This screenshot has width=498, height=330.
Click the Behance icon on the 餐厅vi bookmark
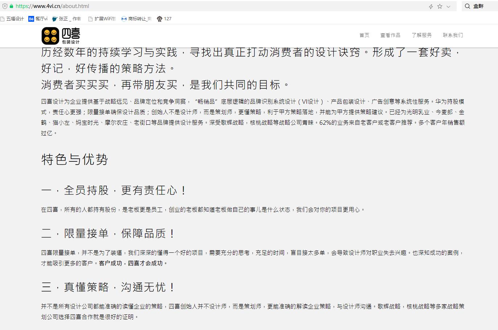[x=31, y=18]
